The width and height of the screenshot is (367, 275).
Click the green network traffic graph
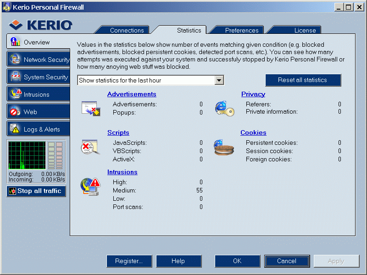[x=27, y=155]
